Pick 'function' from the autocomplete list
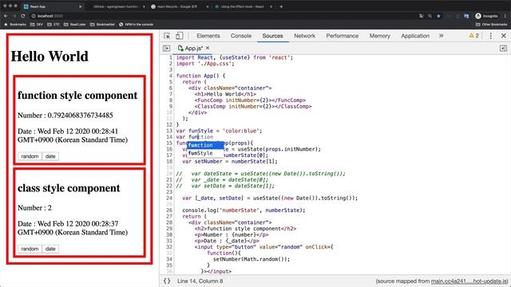The height and width of the screenshot is (287, 511). [x=205, y=145]
